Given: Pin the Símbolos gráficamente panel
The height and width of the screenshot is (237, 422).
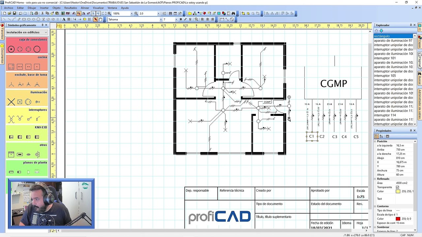Looking at the screenshot, I should point(42,25).
